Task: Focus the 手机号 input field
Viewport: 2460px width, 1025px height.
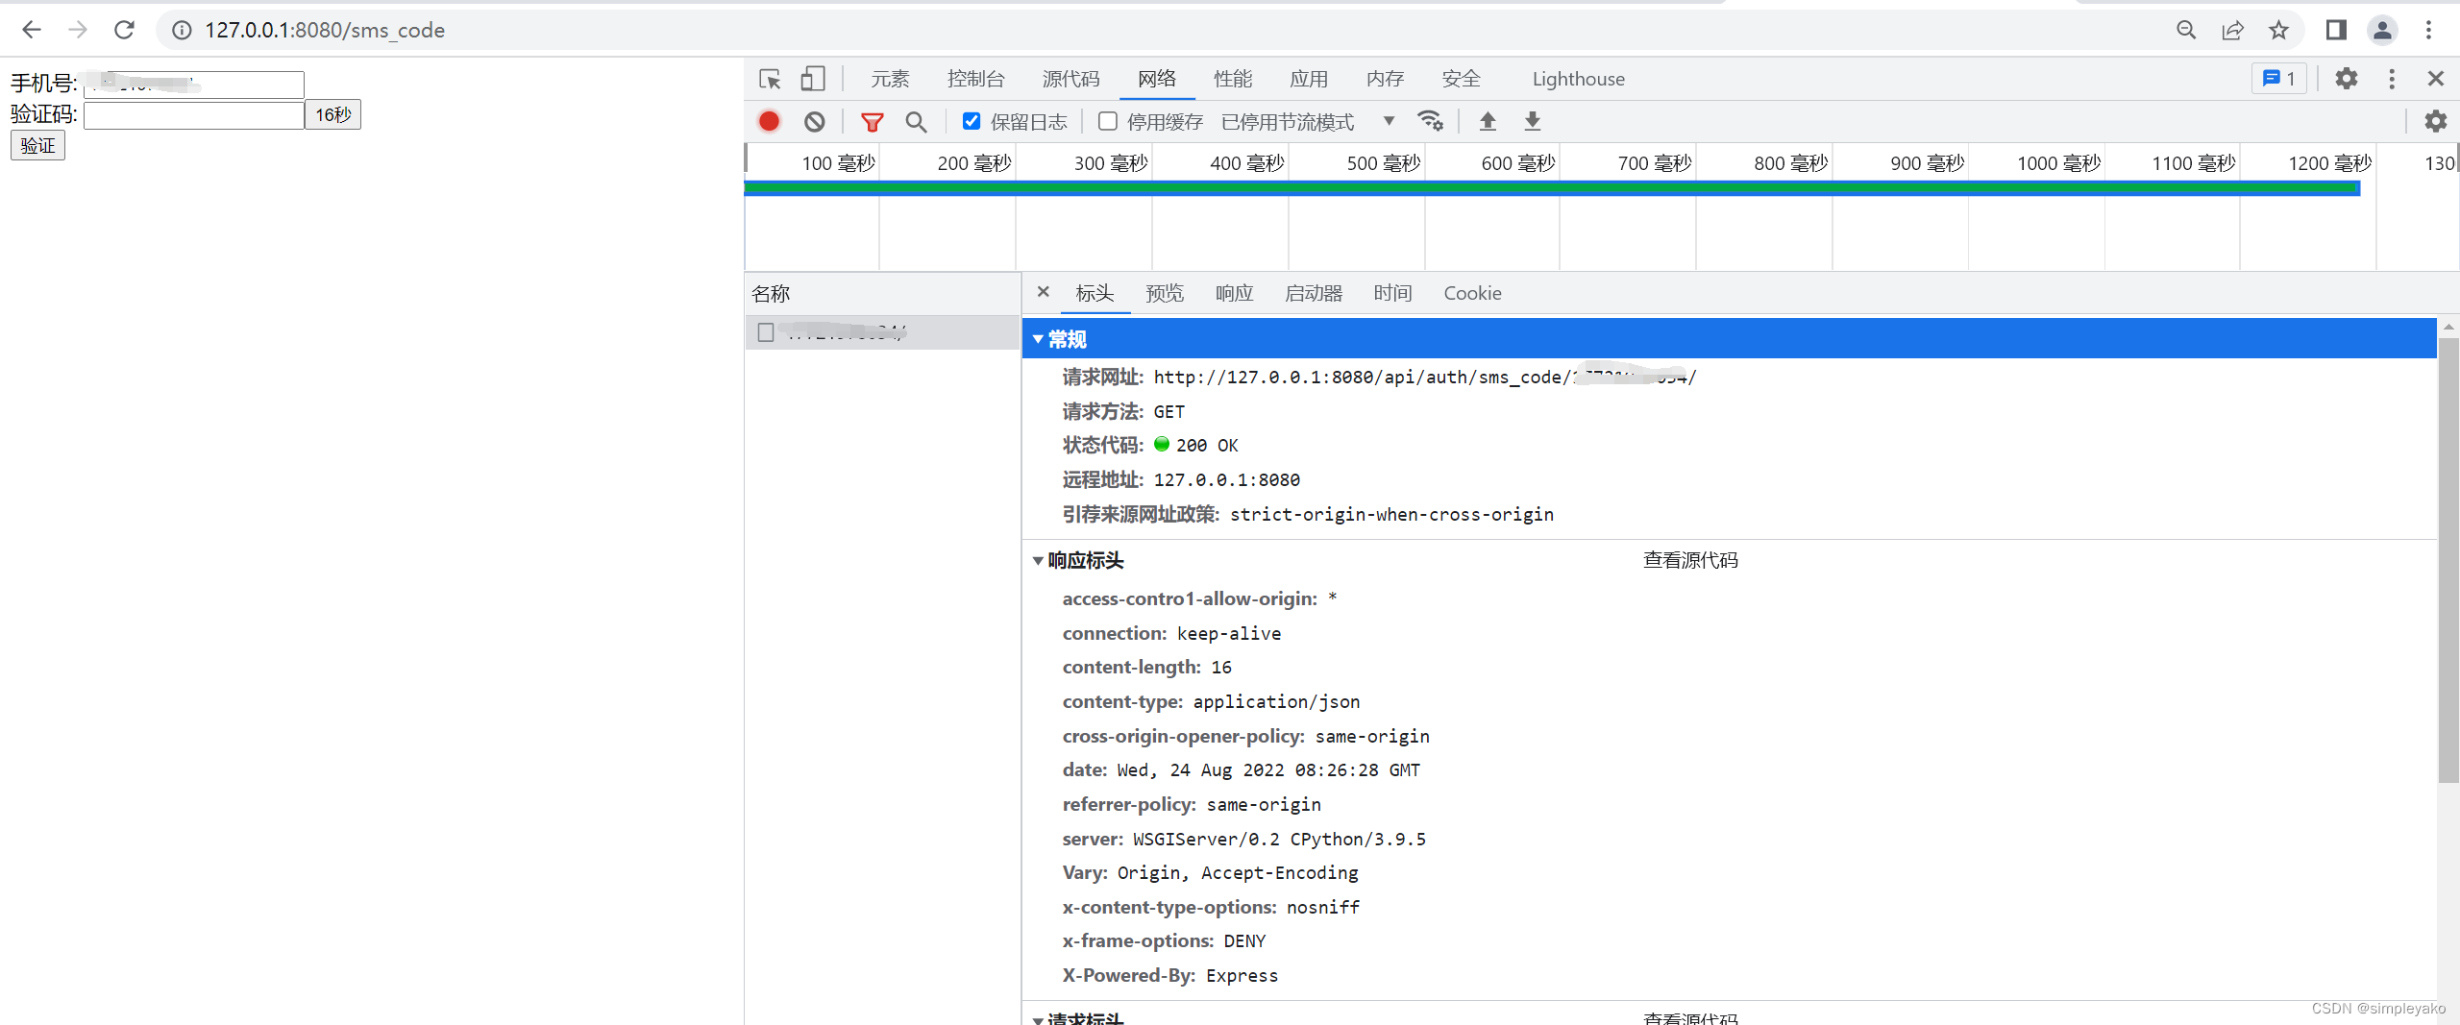Action: pyautogui.click(x=194, y=85)
